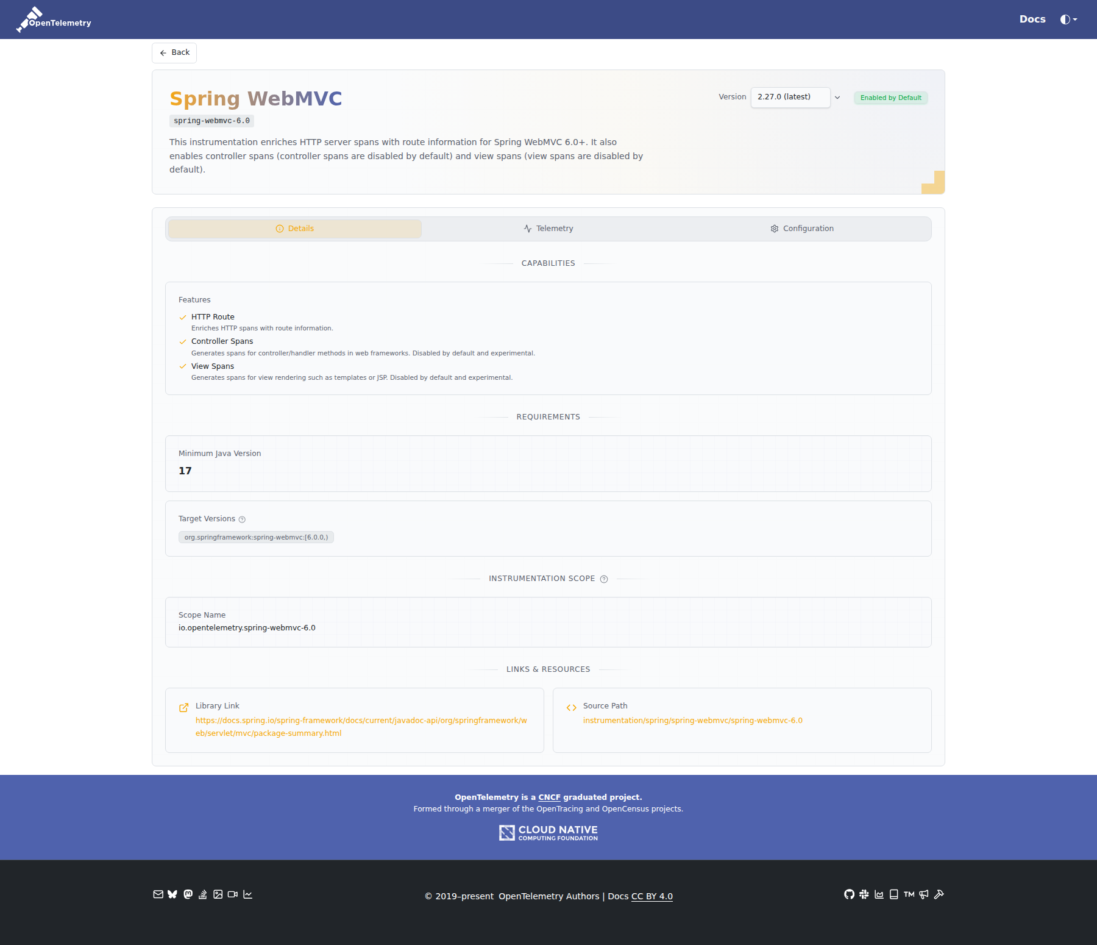Click the spring-webmvc-6.0 code tag

tap(211, 121)
